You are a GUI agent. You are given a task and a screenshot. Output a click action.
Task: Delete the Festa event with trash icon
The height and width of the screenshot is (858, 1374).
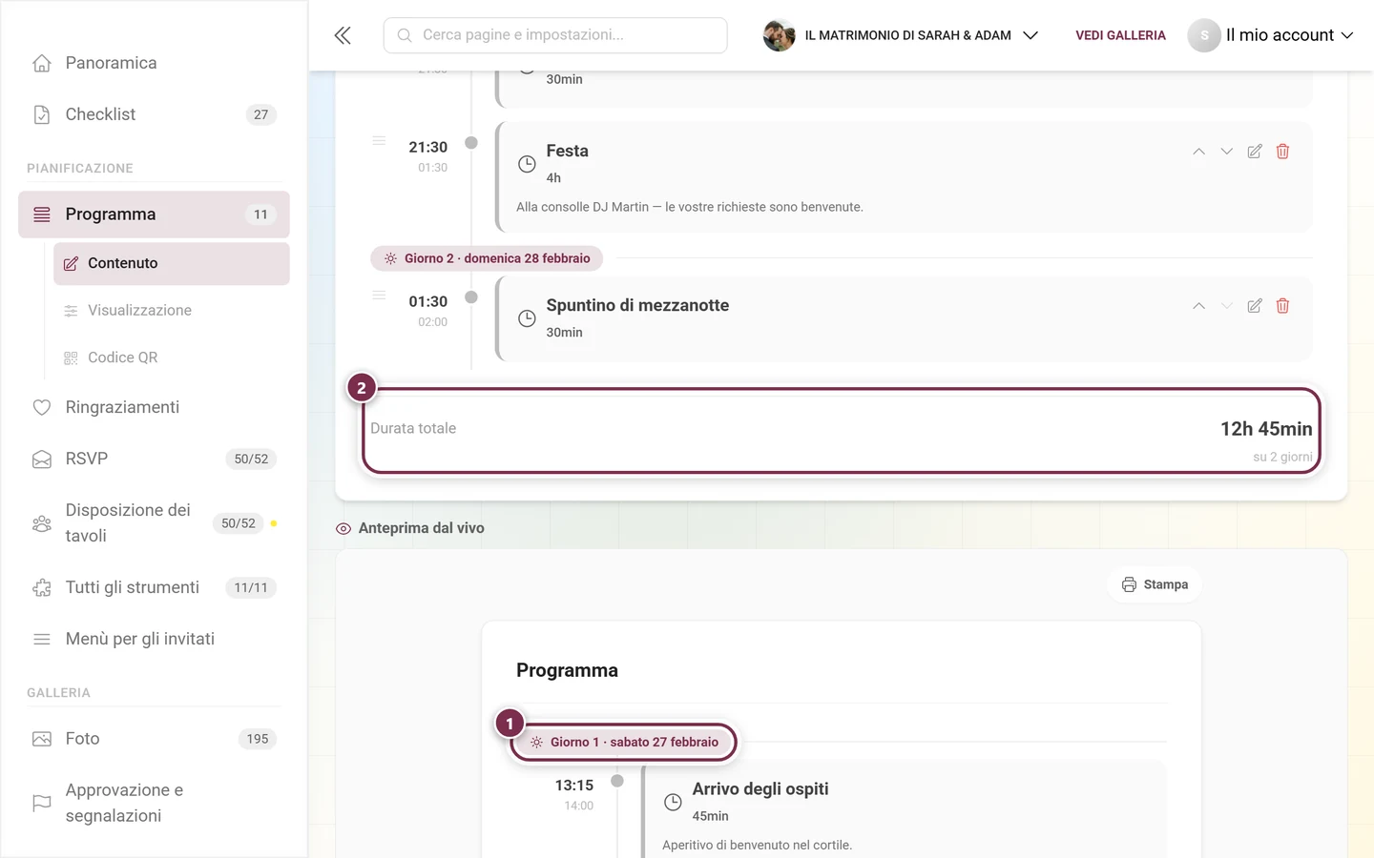click(x=1282, y=152)
